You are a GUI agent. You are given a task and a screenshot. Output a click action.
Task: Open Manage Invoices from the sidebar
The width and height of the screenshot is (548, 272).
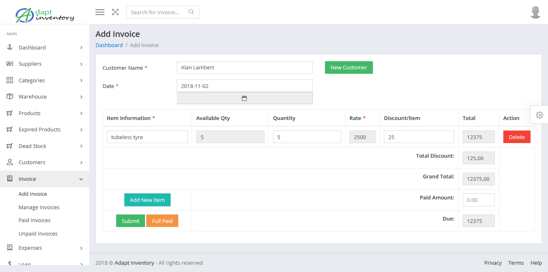pyautogui.click(x=39, y=207)
